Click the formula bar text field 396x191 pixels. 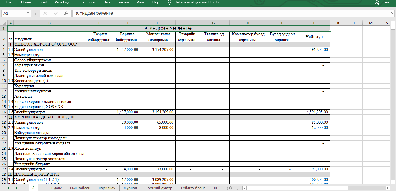[229, 13]
